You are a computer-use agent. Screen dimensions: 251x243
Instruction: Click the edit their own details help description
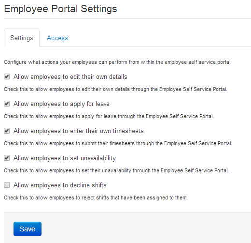pyautogui.click(x=116, y=89)
